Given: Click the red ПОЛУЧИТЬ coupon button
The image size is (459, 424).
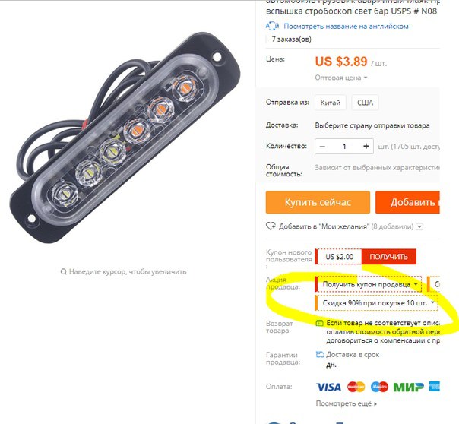Looking at the screenshot, I should [389, 257].
